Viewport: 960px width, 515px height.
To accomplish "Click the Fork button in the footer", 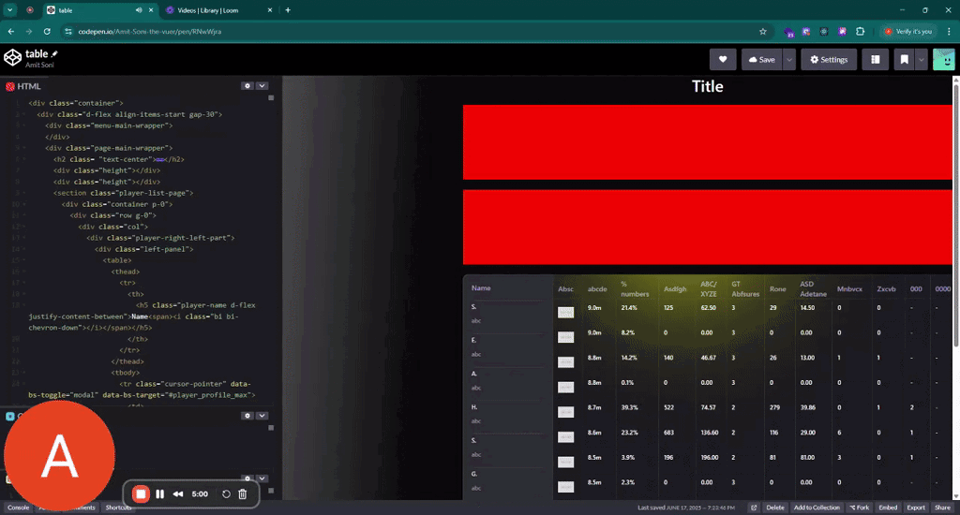I will click(859, 508).
